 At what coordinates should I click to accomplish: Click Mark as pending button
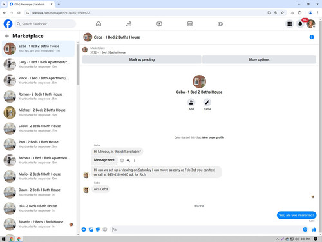click(x=142, y=59)
